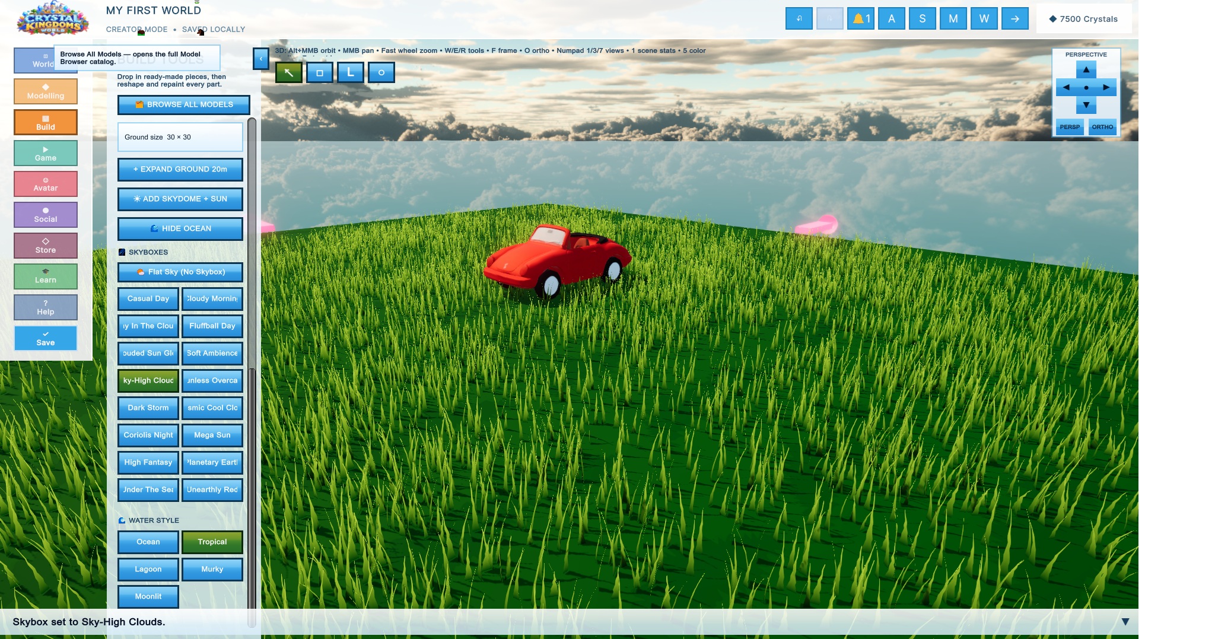This screenshot has width=1215, height=639.
Task: Select the Sky-High Clouds skybox
Action: 148,380
